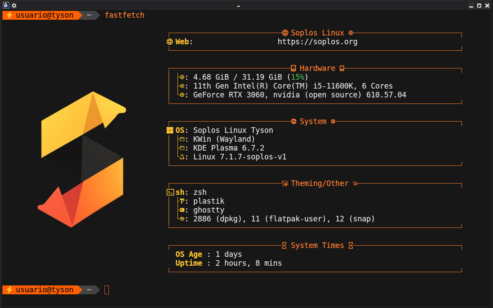Click the chip icon on the GeForce GPU row
493x308 pixels.
click(182, 95)
